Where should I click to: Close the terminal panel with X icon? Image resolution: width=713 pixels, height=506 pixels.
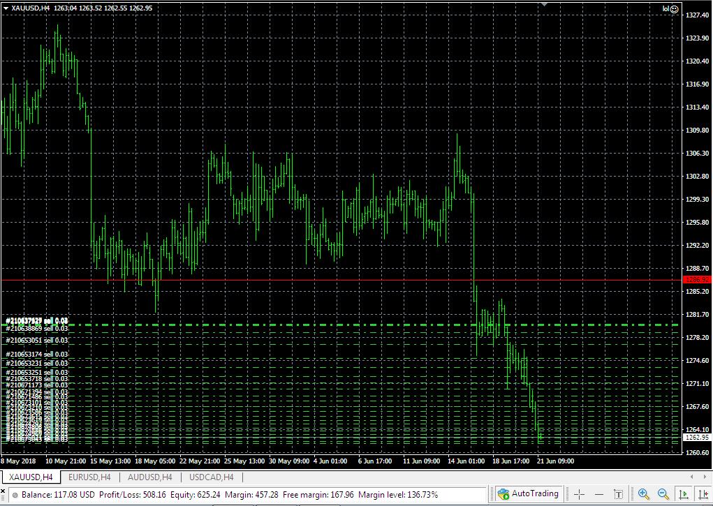3,491
